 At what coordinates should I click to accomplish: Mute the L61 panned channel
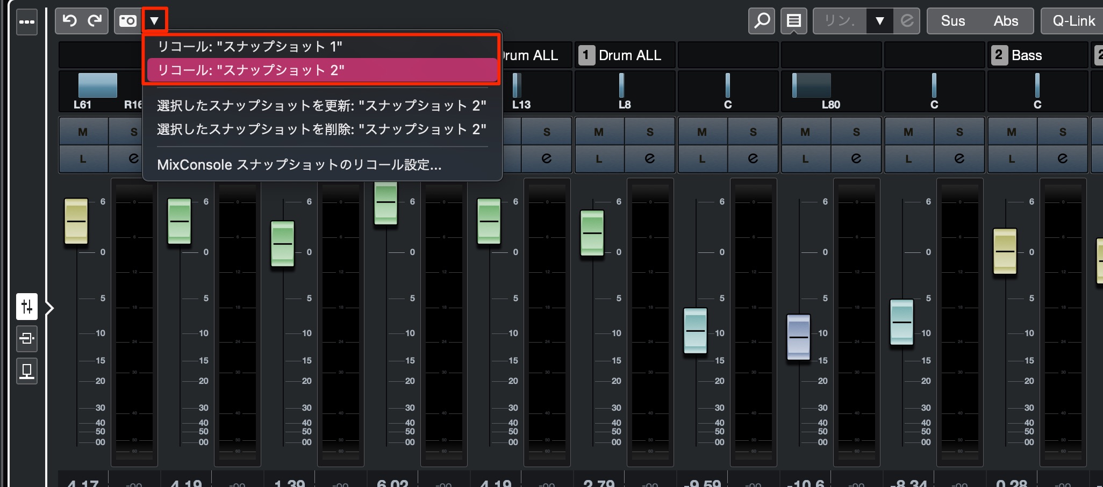[x=83, y=132]
